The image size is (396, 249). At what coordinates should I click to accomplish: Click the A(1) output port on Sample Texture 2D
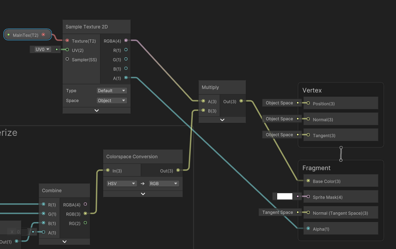(x=126, y=78)
